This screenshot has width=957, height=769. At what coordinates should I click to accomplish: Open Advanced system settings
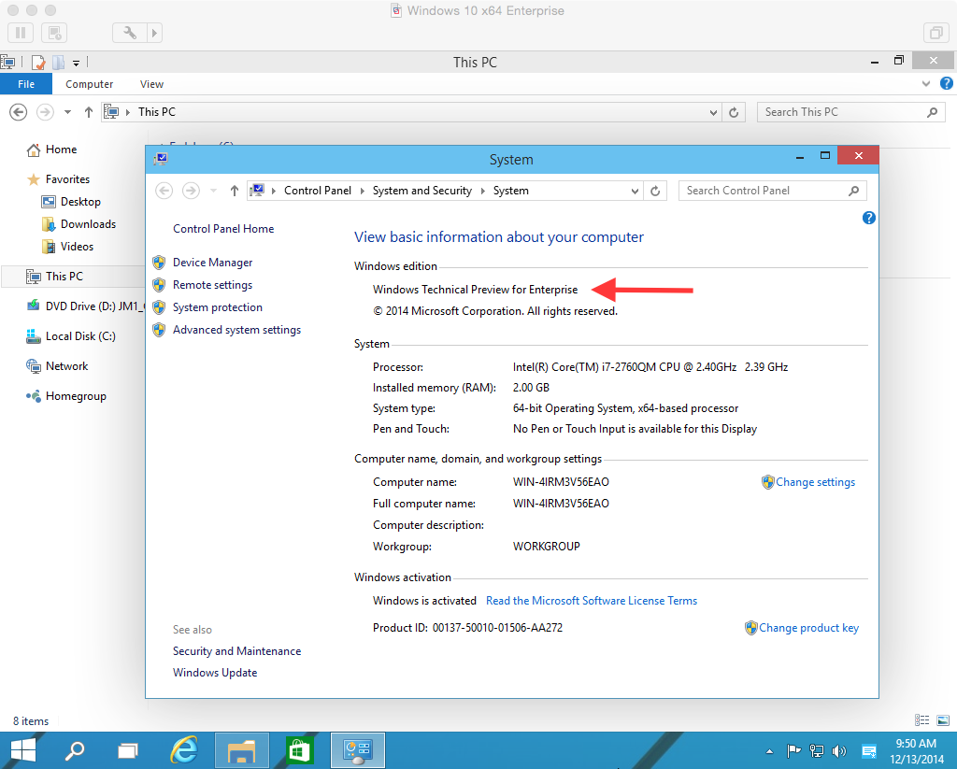click(x=236, y=330)
